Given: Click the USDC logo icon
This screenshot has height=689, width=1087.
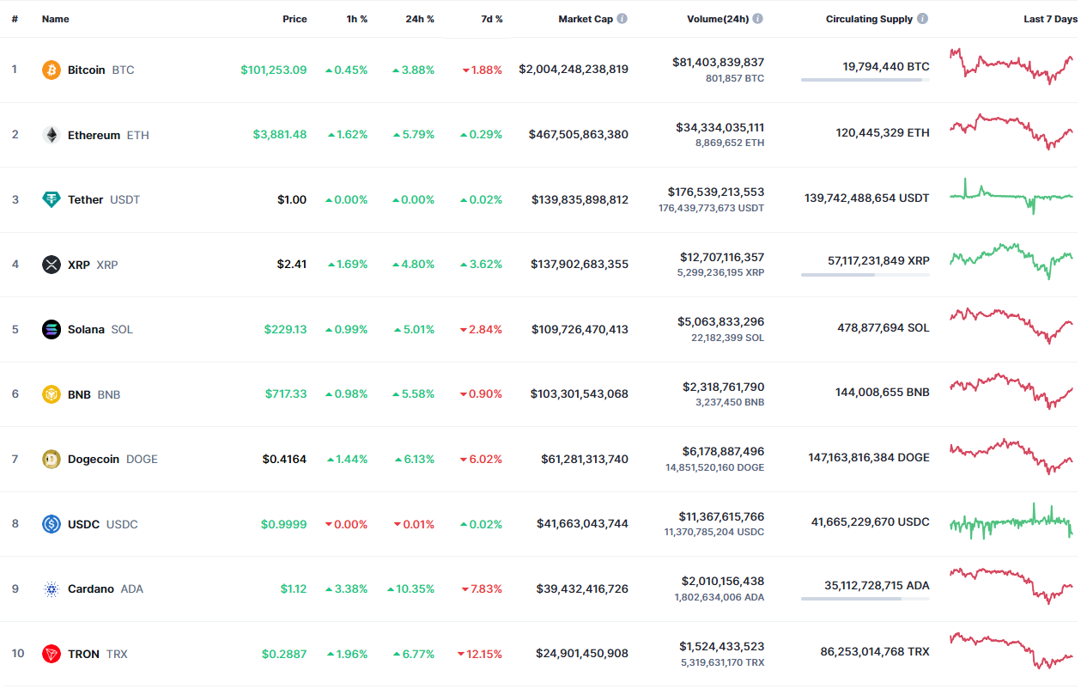Looking at the screenshot, I should (x=52, y=524).
